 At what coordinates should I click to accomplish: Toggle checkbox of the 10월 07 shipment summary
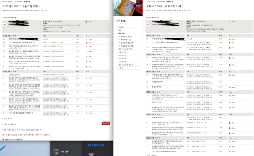pyautogui.click(x=148, y=24)
